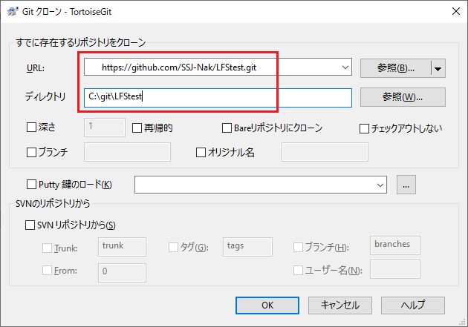This screenshot has height=327, width=468.
Task: Open help with the ヘルプ button
Action: (413, 305)
